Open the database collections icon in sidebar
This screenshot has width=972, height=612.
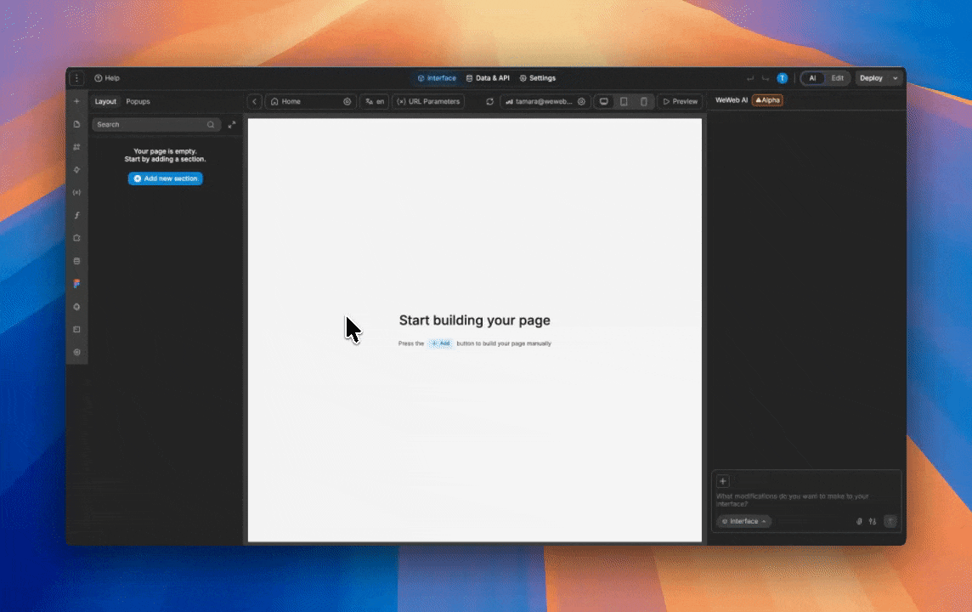click(76, 261)
